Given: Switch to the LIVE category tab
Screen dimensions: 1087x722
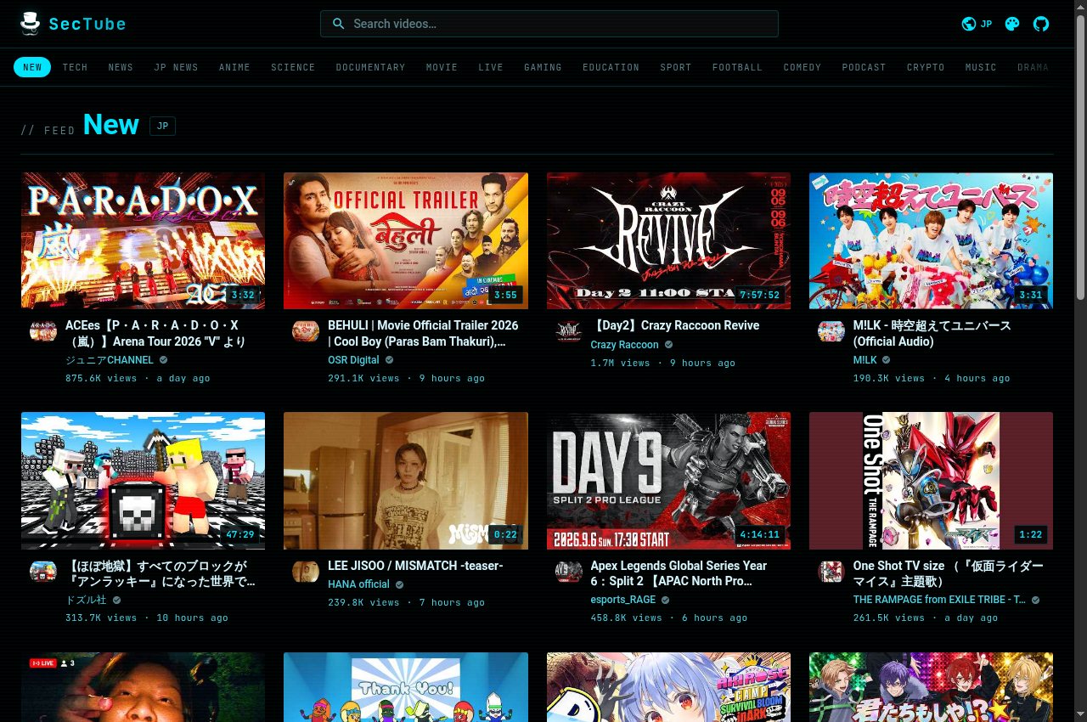Looking at the screenshot, I should click(491, 67).
